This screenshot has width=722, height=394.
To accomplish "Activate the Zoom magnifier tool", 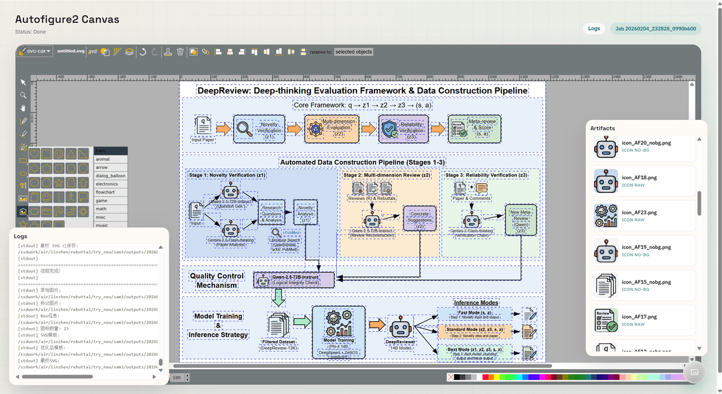I will pos(23,95).
